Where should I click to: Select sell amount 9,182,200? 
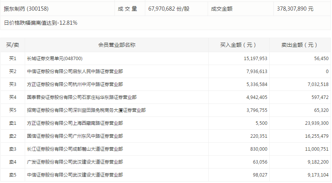click(318, 162)
